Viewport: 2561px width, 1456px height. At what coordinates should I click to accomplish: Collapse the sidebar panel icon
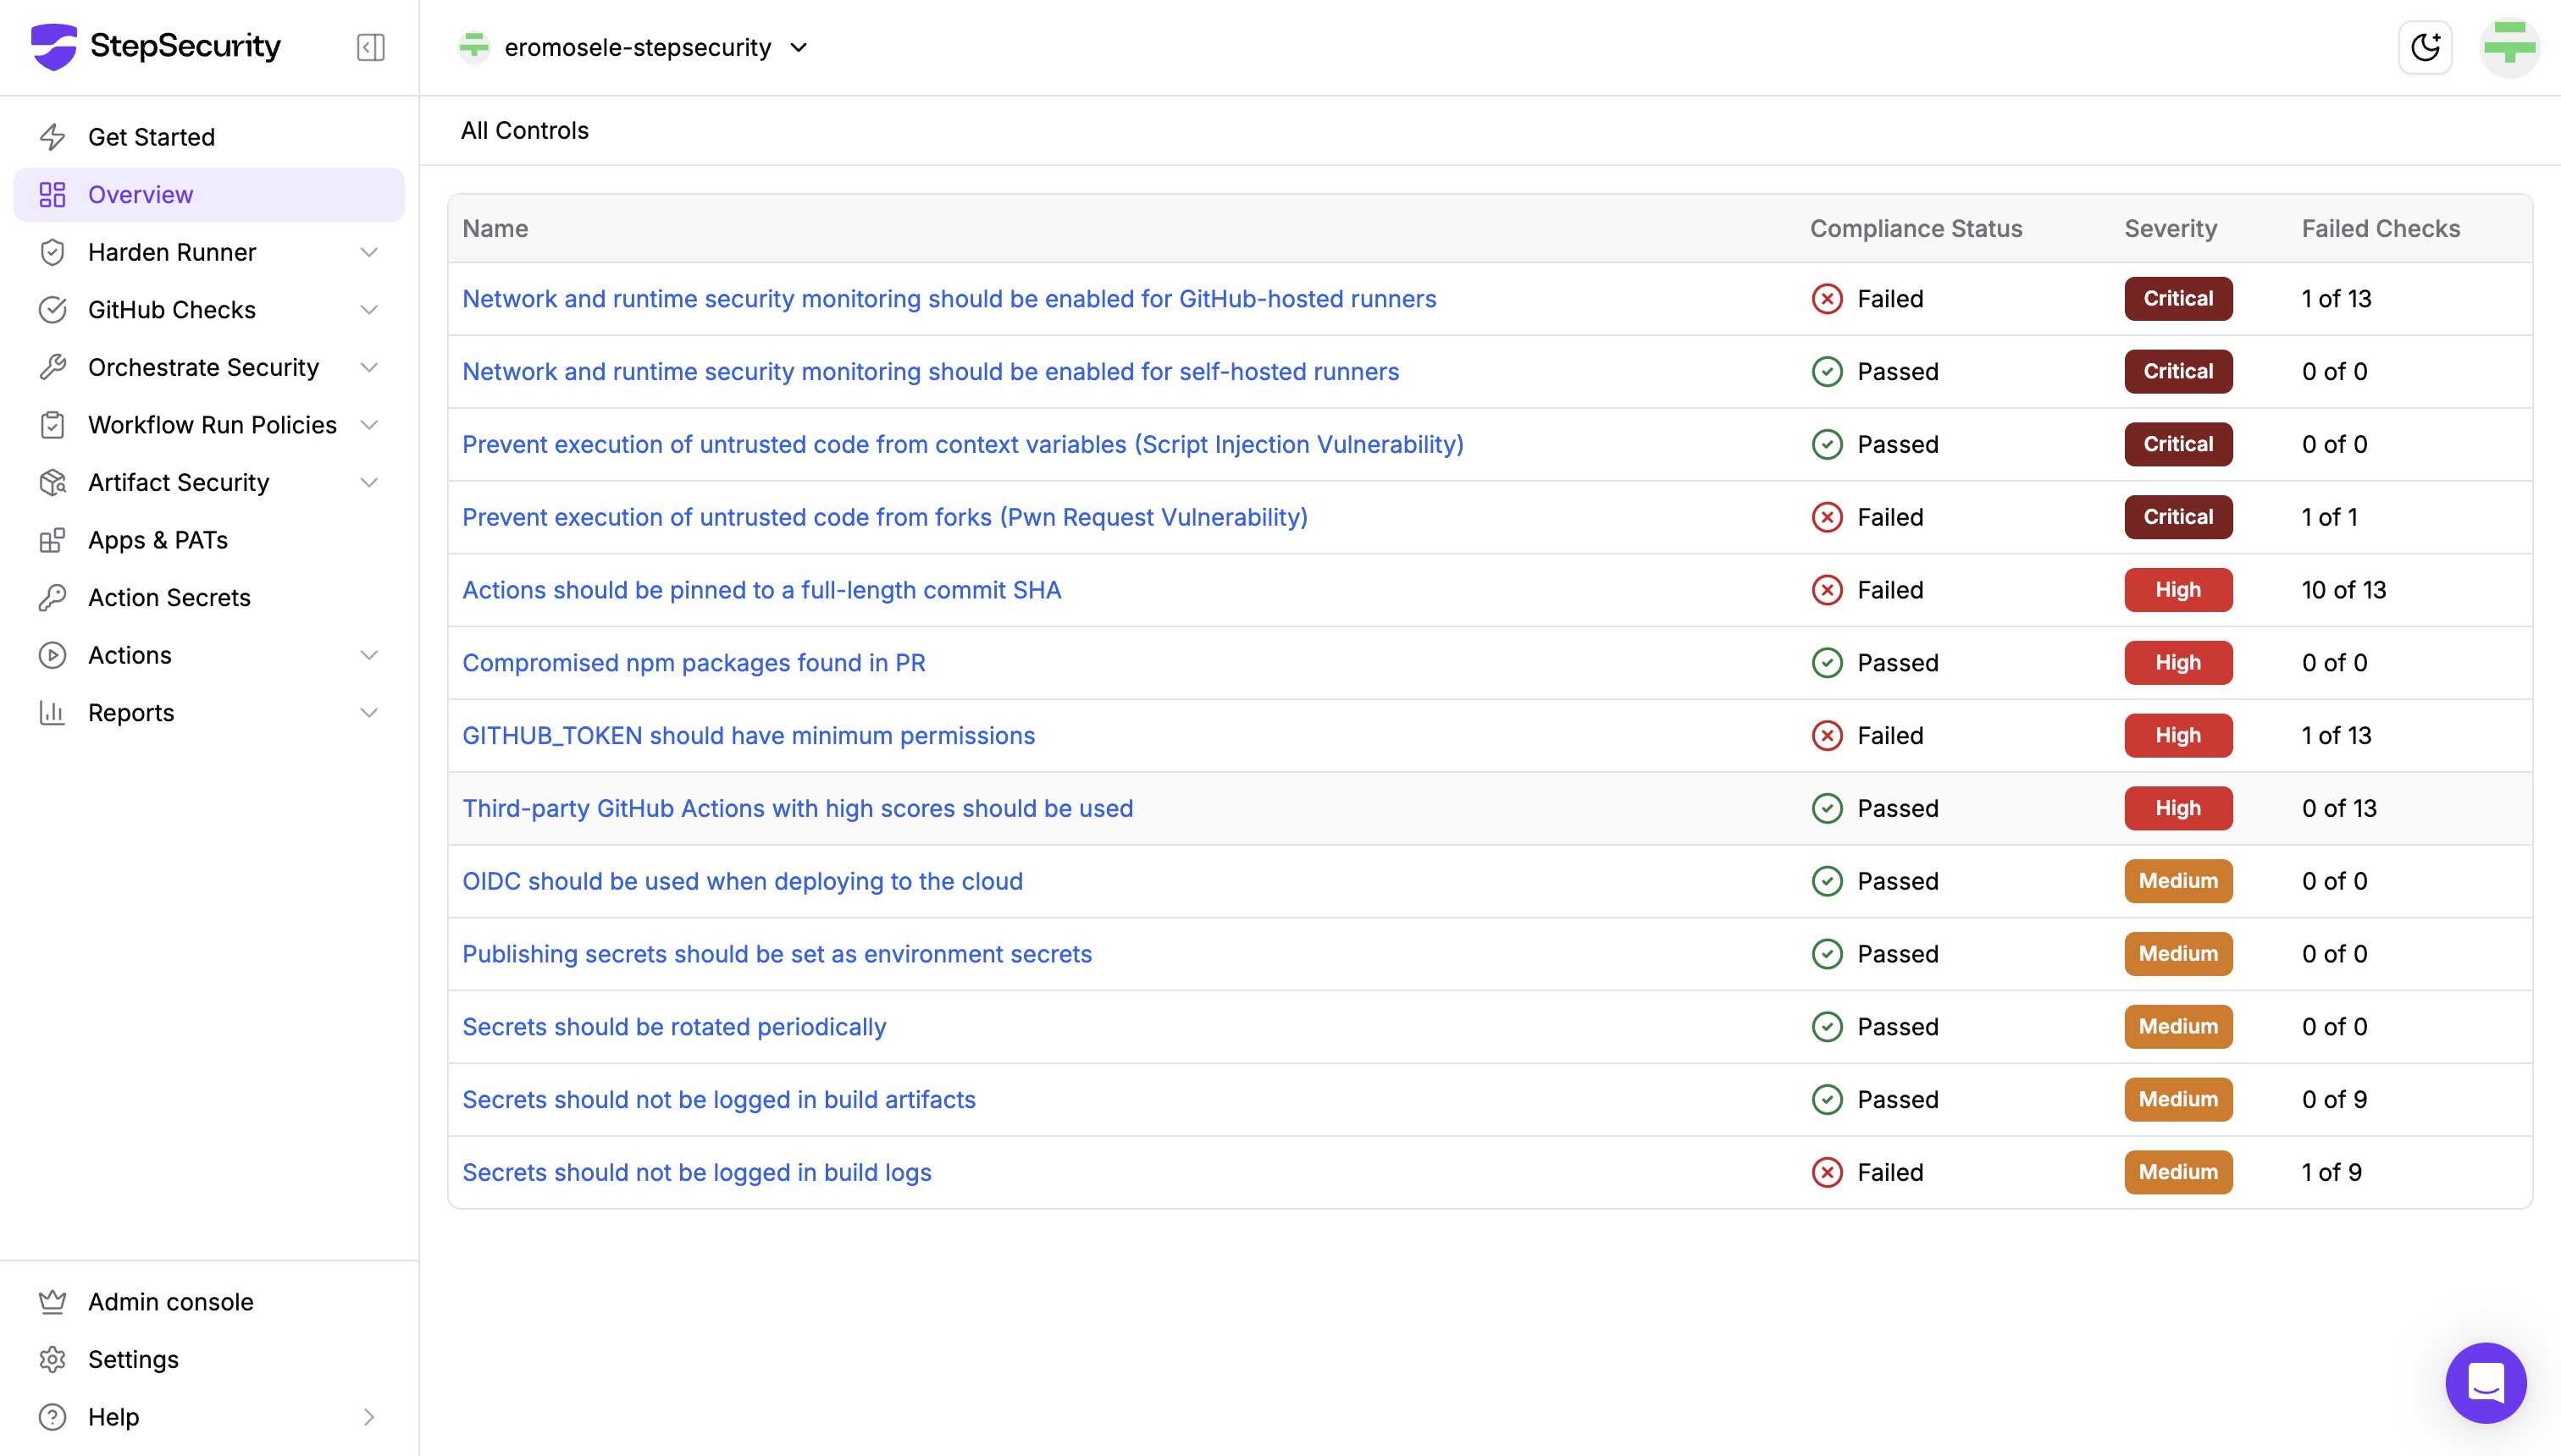tap(370, 47)
